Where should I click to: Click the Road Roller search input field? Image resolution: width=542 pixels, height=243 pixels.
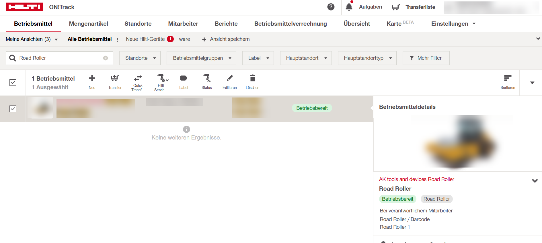tap(60, 58)
